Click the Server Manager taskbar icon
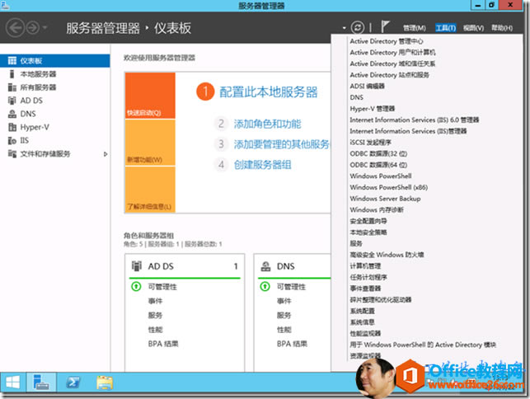The image size is (530, 399). click(41, 383)
